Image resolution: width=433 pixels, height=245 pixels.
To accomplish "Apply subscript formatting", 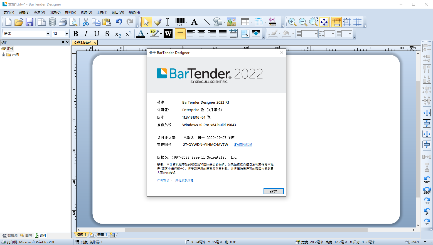I will (x=118, y=34).
